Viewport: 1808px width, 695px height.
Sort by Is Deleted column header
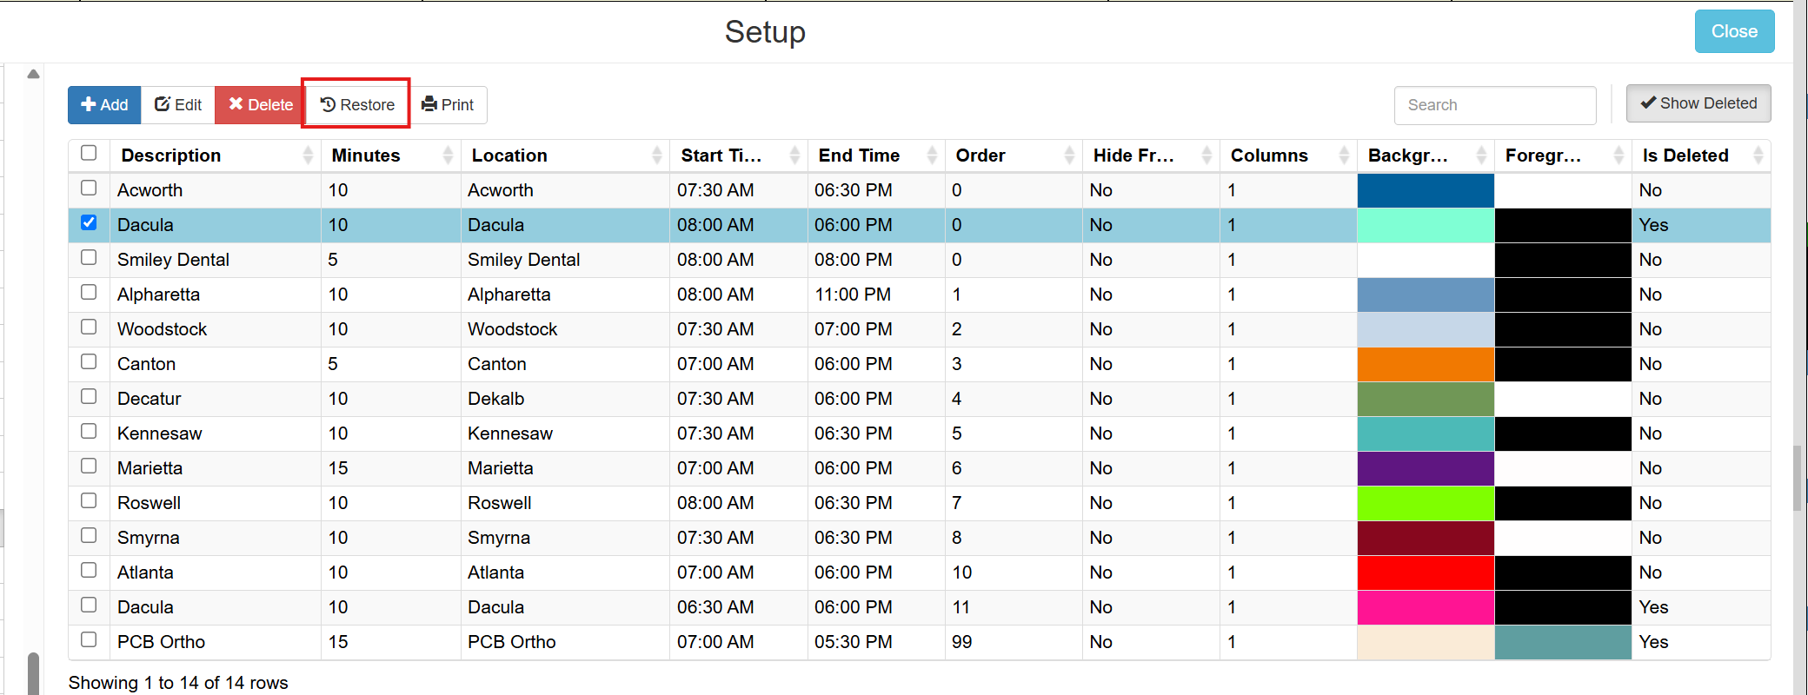1701,156
